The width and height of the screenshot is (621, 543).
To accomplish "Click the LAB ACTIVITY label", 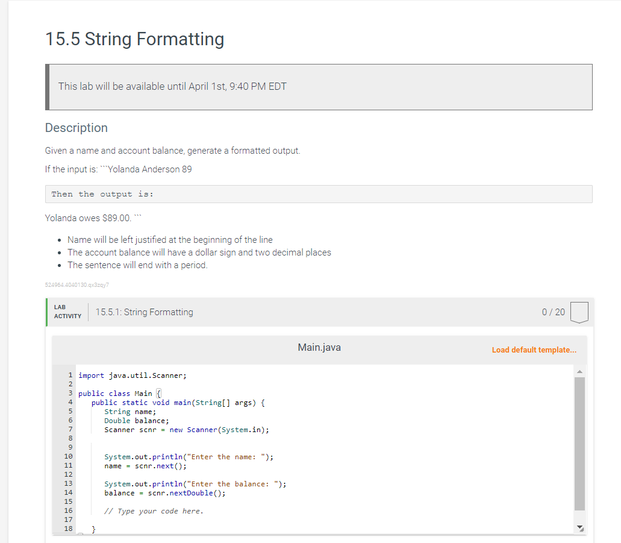I will click(x=67, y=312).
